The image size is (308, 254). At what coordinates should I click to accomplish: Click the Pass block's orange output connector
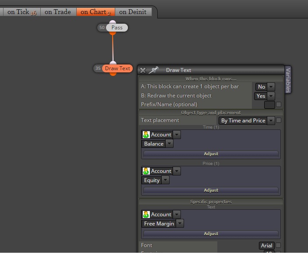113,33
